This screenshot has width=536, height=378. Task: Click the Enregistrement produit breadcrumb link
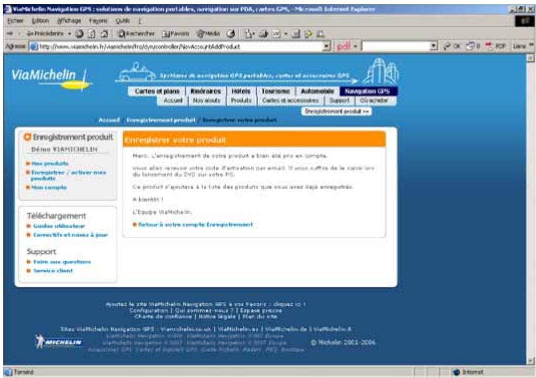(x=161, y=120)
